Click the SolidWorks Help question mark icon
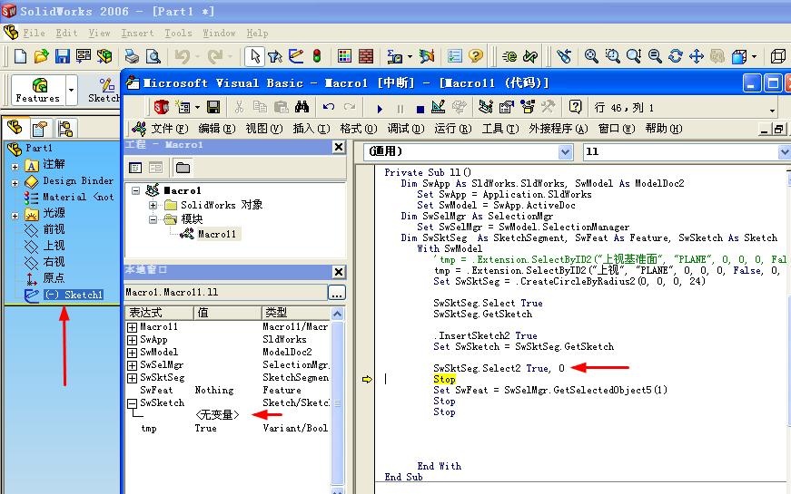 pos(475,56)
